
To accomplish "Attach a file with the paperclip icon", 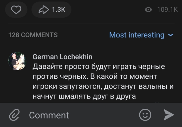I will tap(15, 115).
